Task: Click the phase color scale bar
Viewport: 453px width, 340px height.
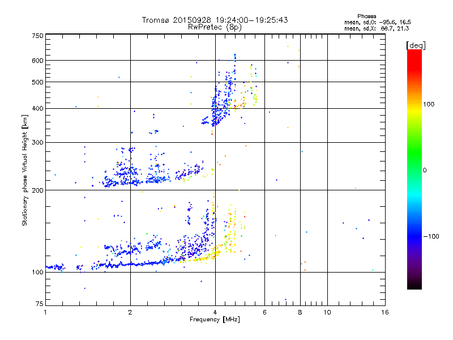Action: (414, 169)
